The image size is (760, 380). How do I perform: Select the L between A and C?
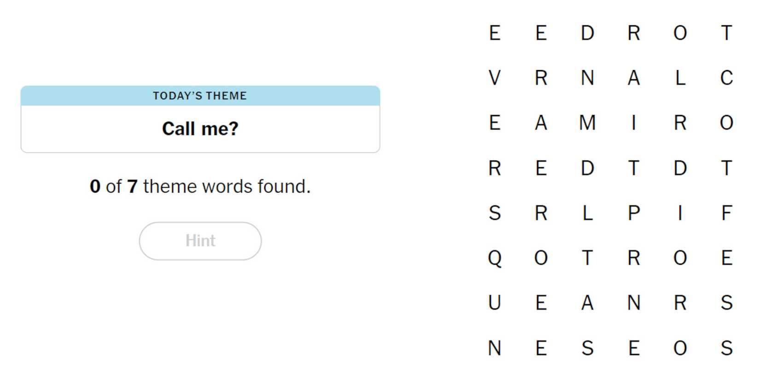point(680,78)
